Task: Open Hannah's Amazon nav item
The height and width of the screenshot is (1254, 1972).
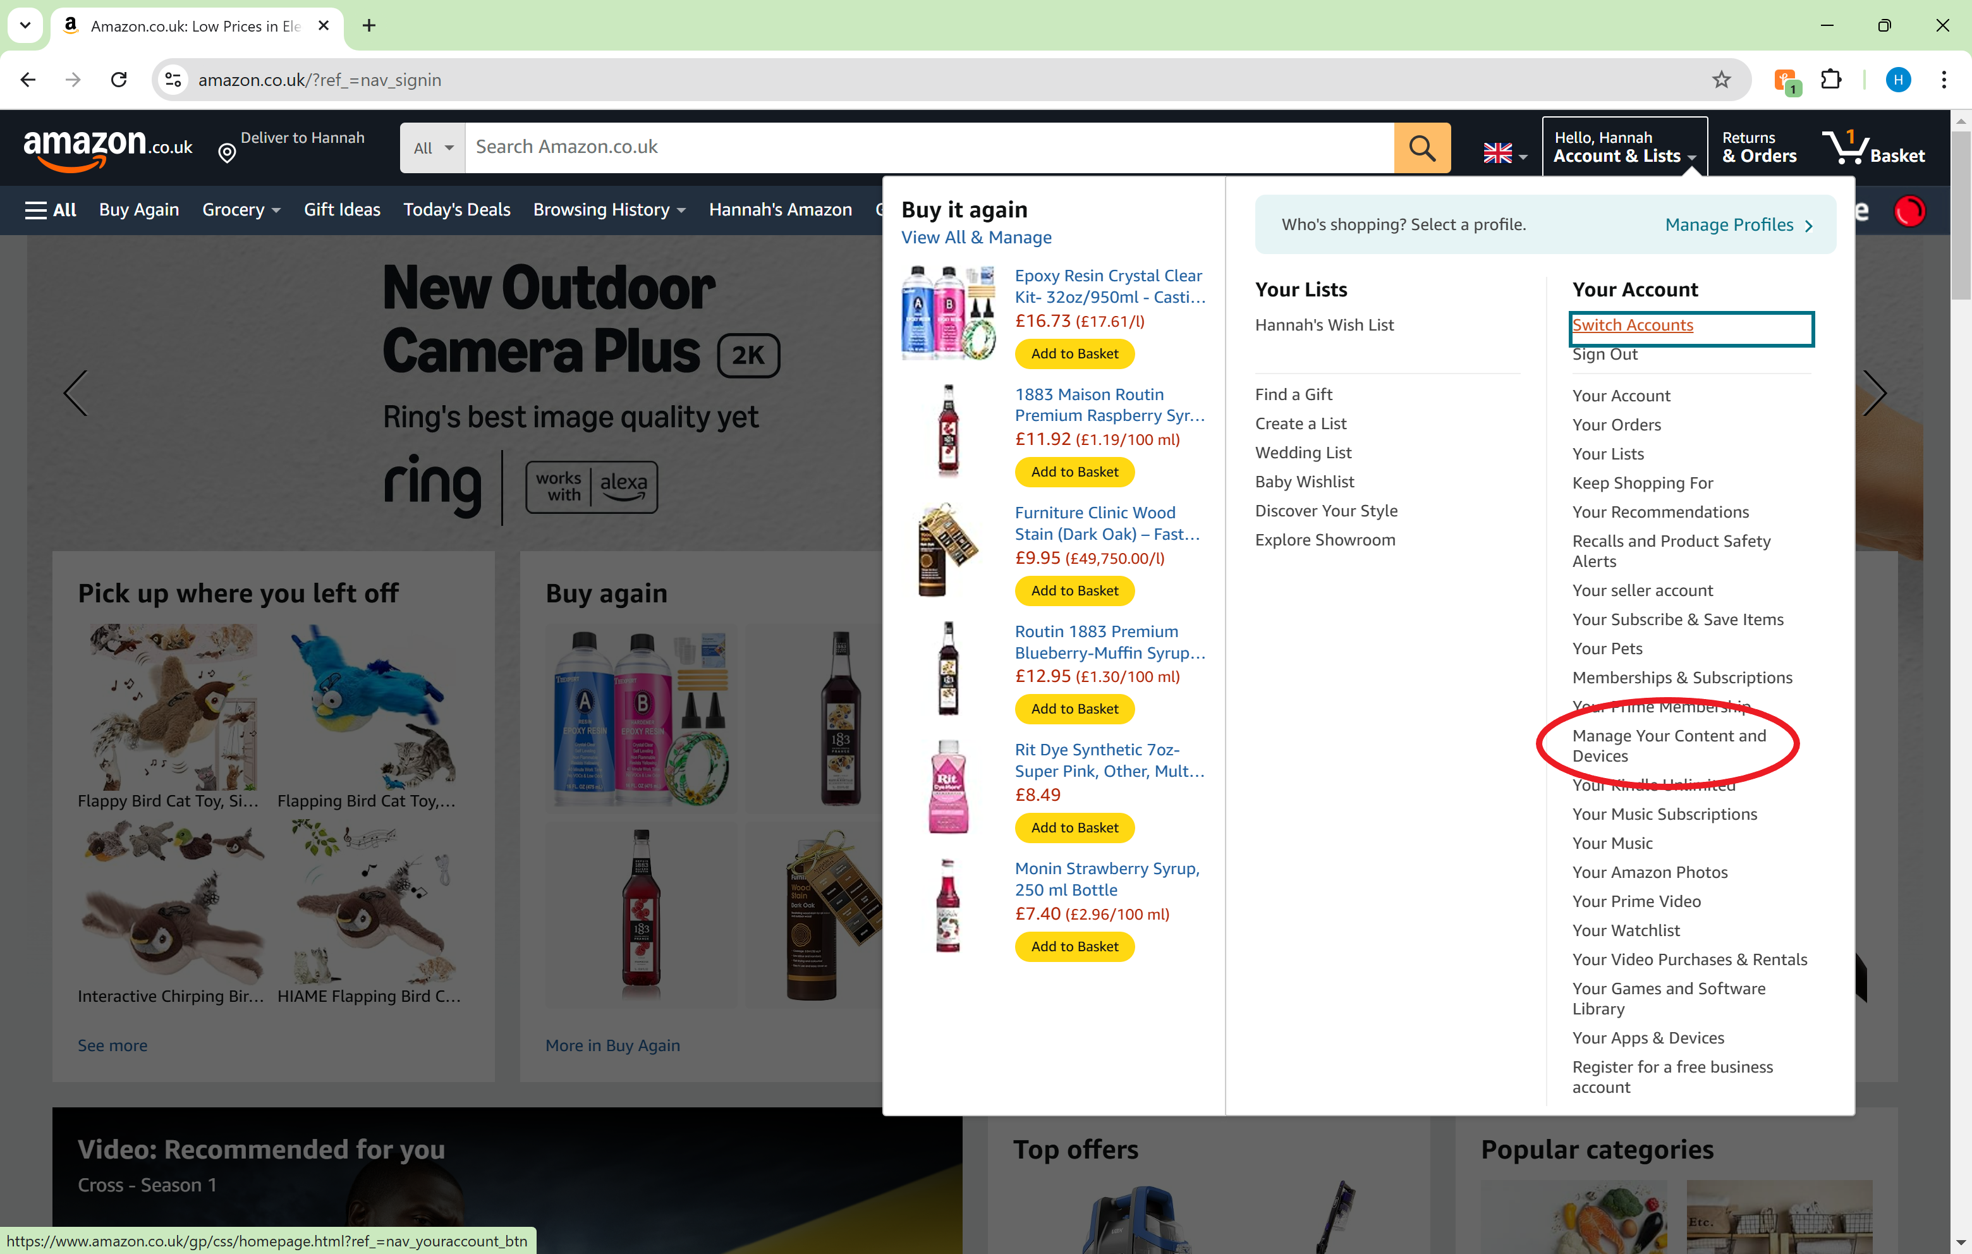Action: (779, 210)
